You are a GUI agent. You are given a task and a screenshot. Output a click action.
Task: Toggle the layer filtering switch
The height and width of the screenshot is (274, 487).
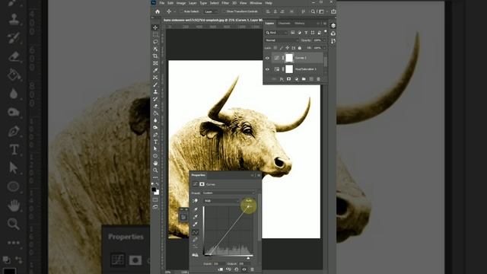(326, 32)
